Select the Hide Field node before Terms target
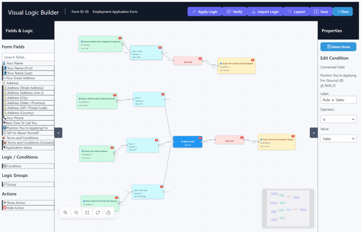361x232 pixels. pyautogui.click(x=229, y=140)
